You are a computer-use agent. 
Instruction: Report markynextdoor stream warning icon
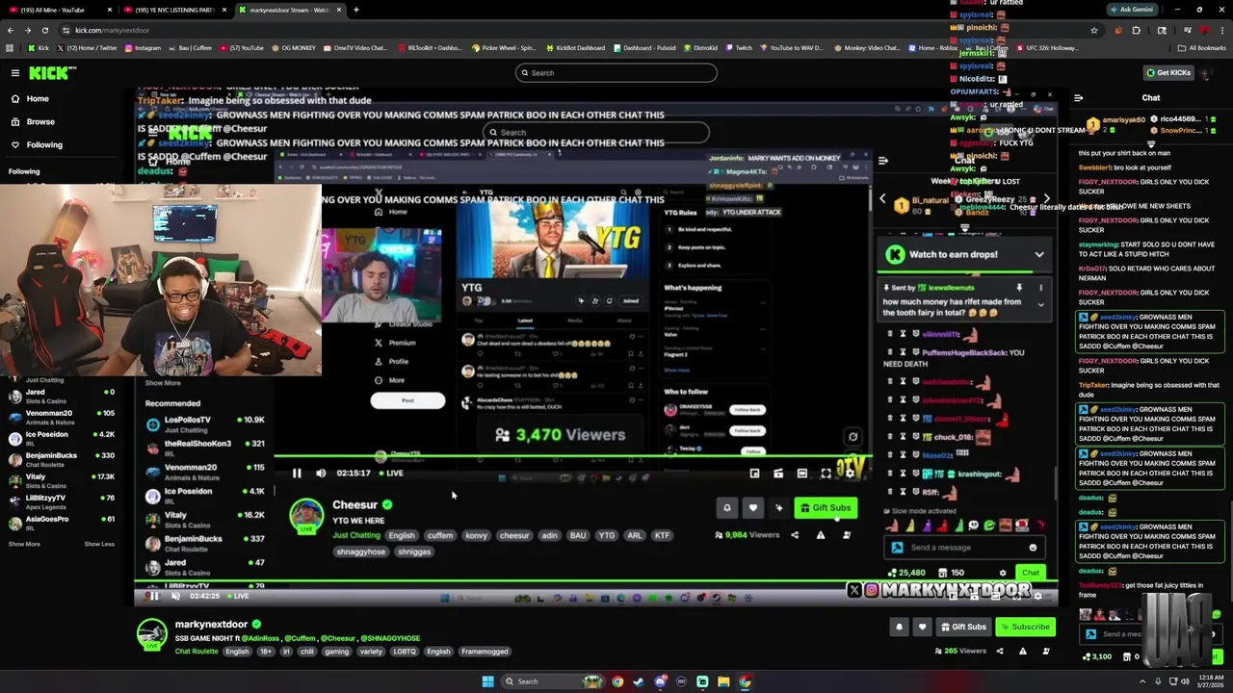coord(1022,652)
